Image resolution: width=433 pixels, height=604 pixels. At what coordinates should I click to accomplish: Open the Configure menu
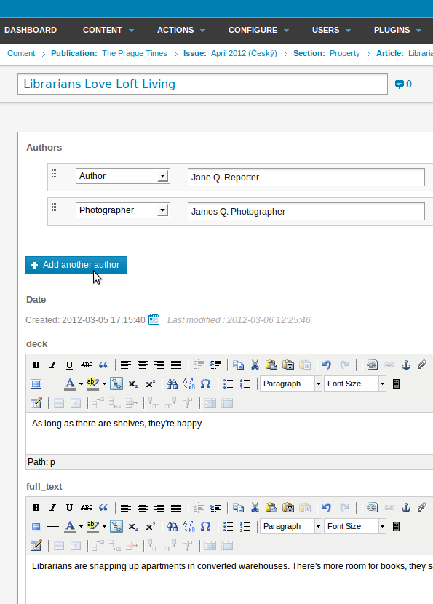pyautogui.click(x=258, y=30)
